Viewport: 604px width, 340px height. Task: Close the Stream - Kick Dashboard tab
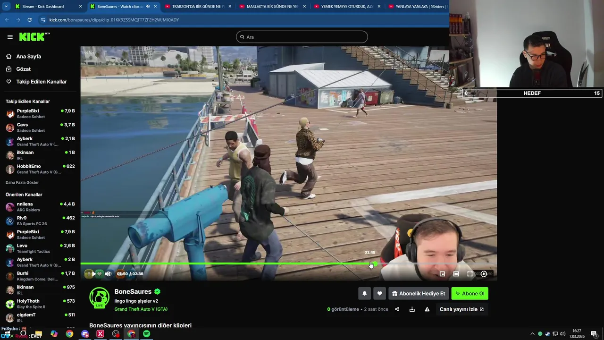pos(80,7)
